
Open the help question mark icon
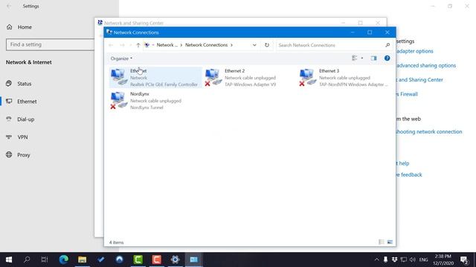[387, 58]
